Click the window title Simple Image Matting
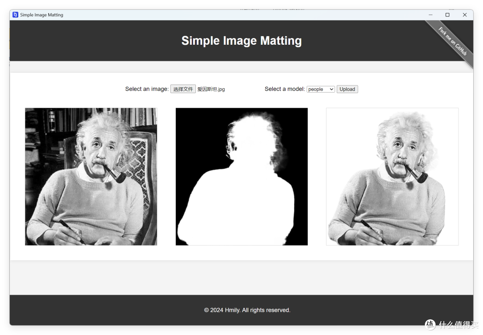 42,15
